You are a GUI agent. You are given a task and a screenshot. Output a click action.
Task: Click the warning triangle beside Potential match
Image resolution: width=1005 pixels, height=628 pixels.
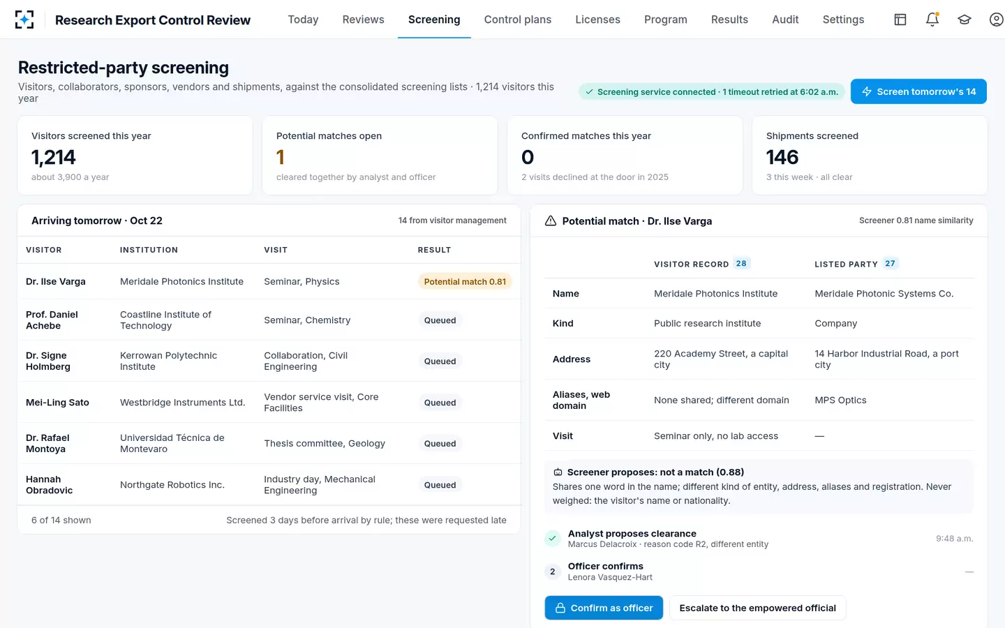pyautogui.click(x=551, y=220)
